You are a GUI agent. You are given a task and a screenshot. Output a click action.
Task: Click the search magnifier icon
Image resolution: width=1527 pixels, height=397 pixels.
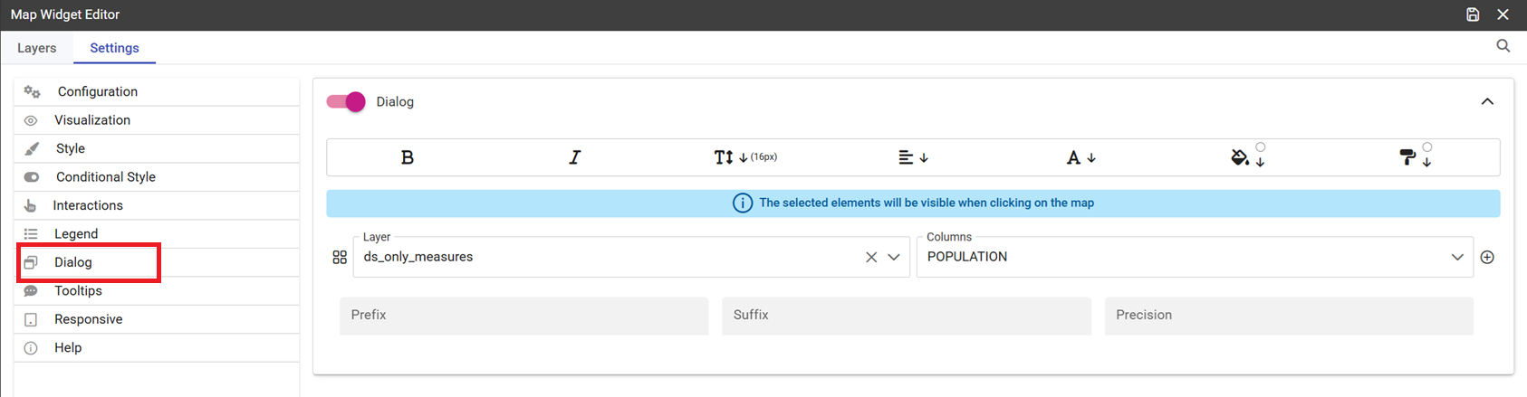click(x=1503, y=46)
